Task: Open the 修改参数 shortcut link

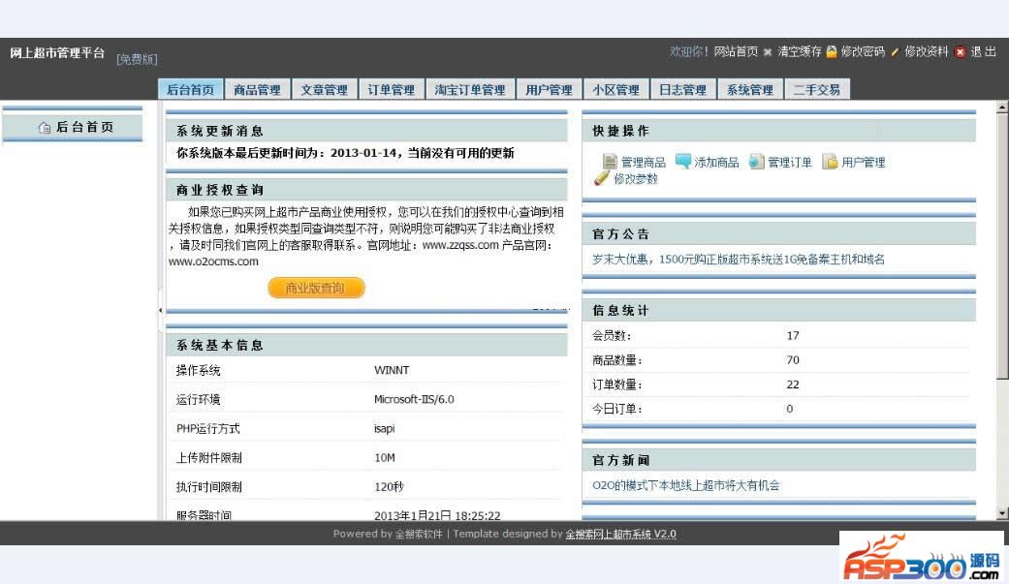Action: click(635, 179)
